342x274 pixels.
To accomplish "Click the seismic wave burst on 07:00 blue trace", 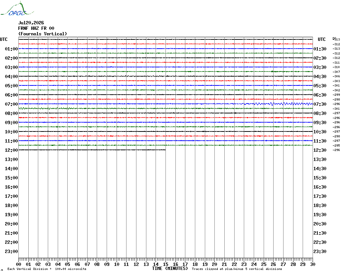I will 283,104.
